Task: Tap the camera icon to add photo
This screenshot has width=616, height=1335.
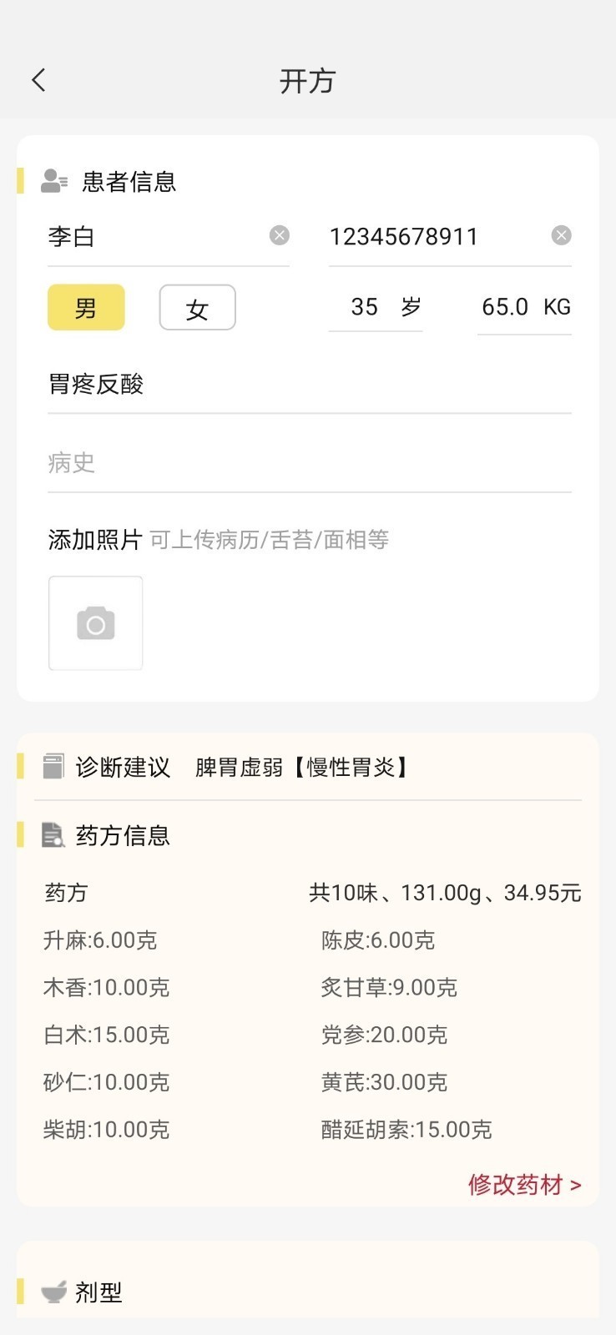Action: 96,623
